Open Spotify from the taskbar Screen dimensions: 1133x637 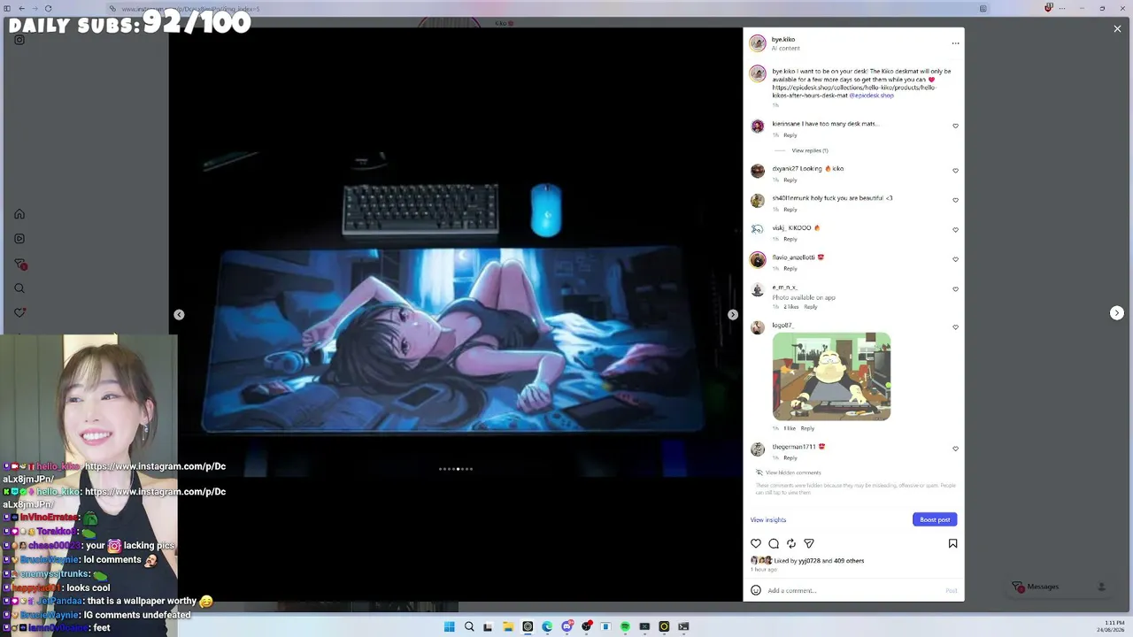(x=625, y=626)
